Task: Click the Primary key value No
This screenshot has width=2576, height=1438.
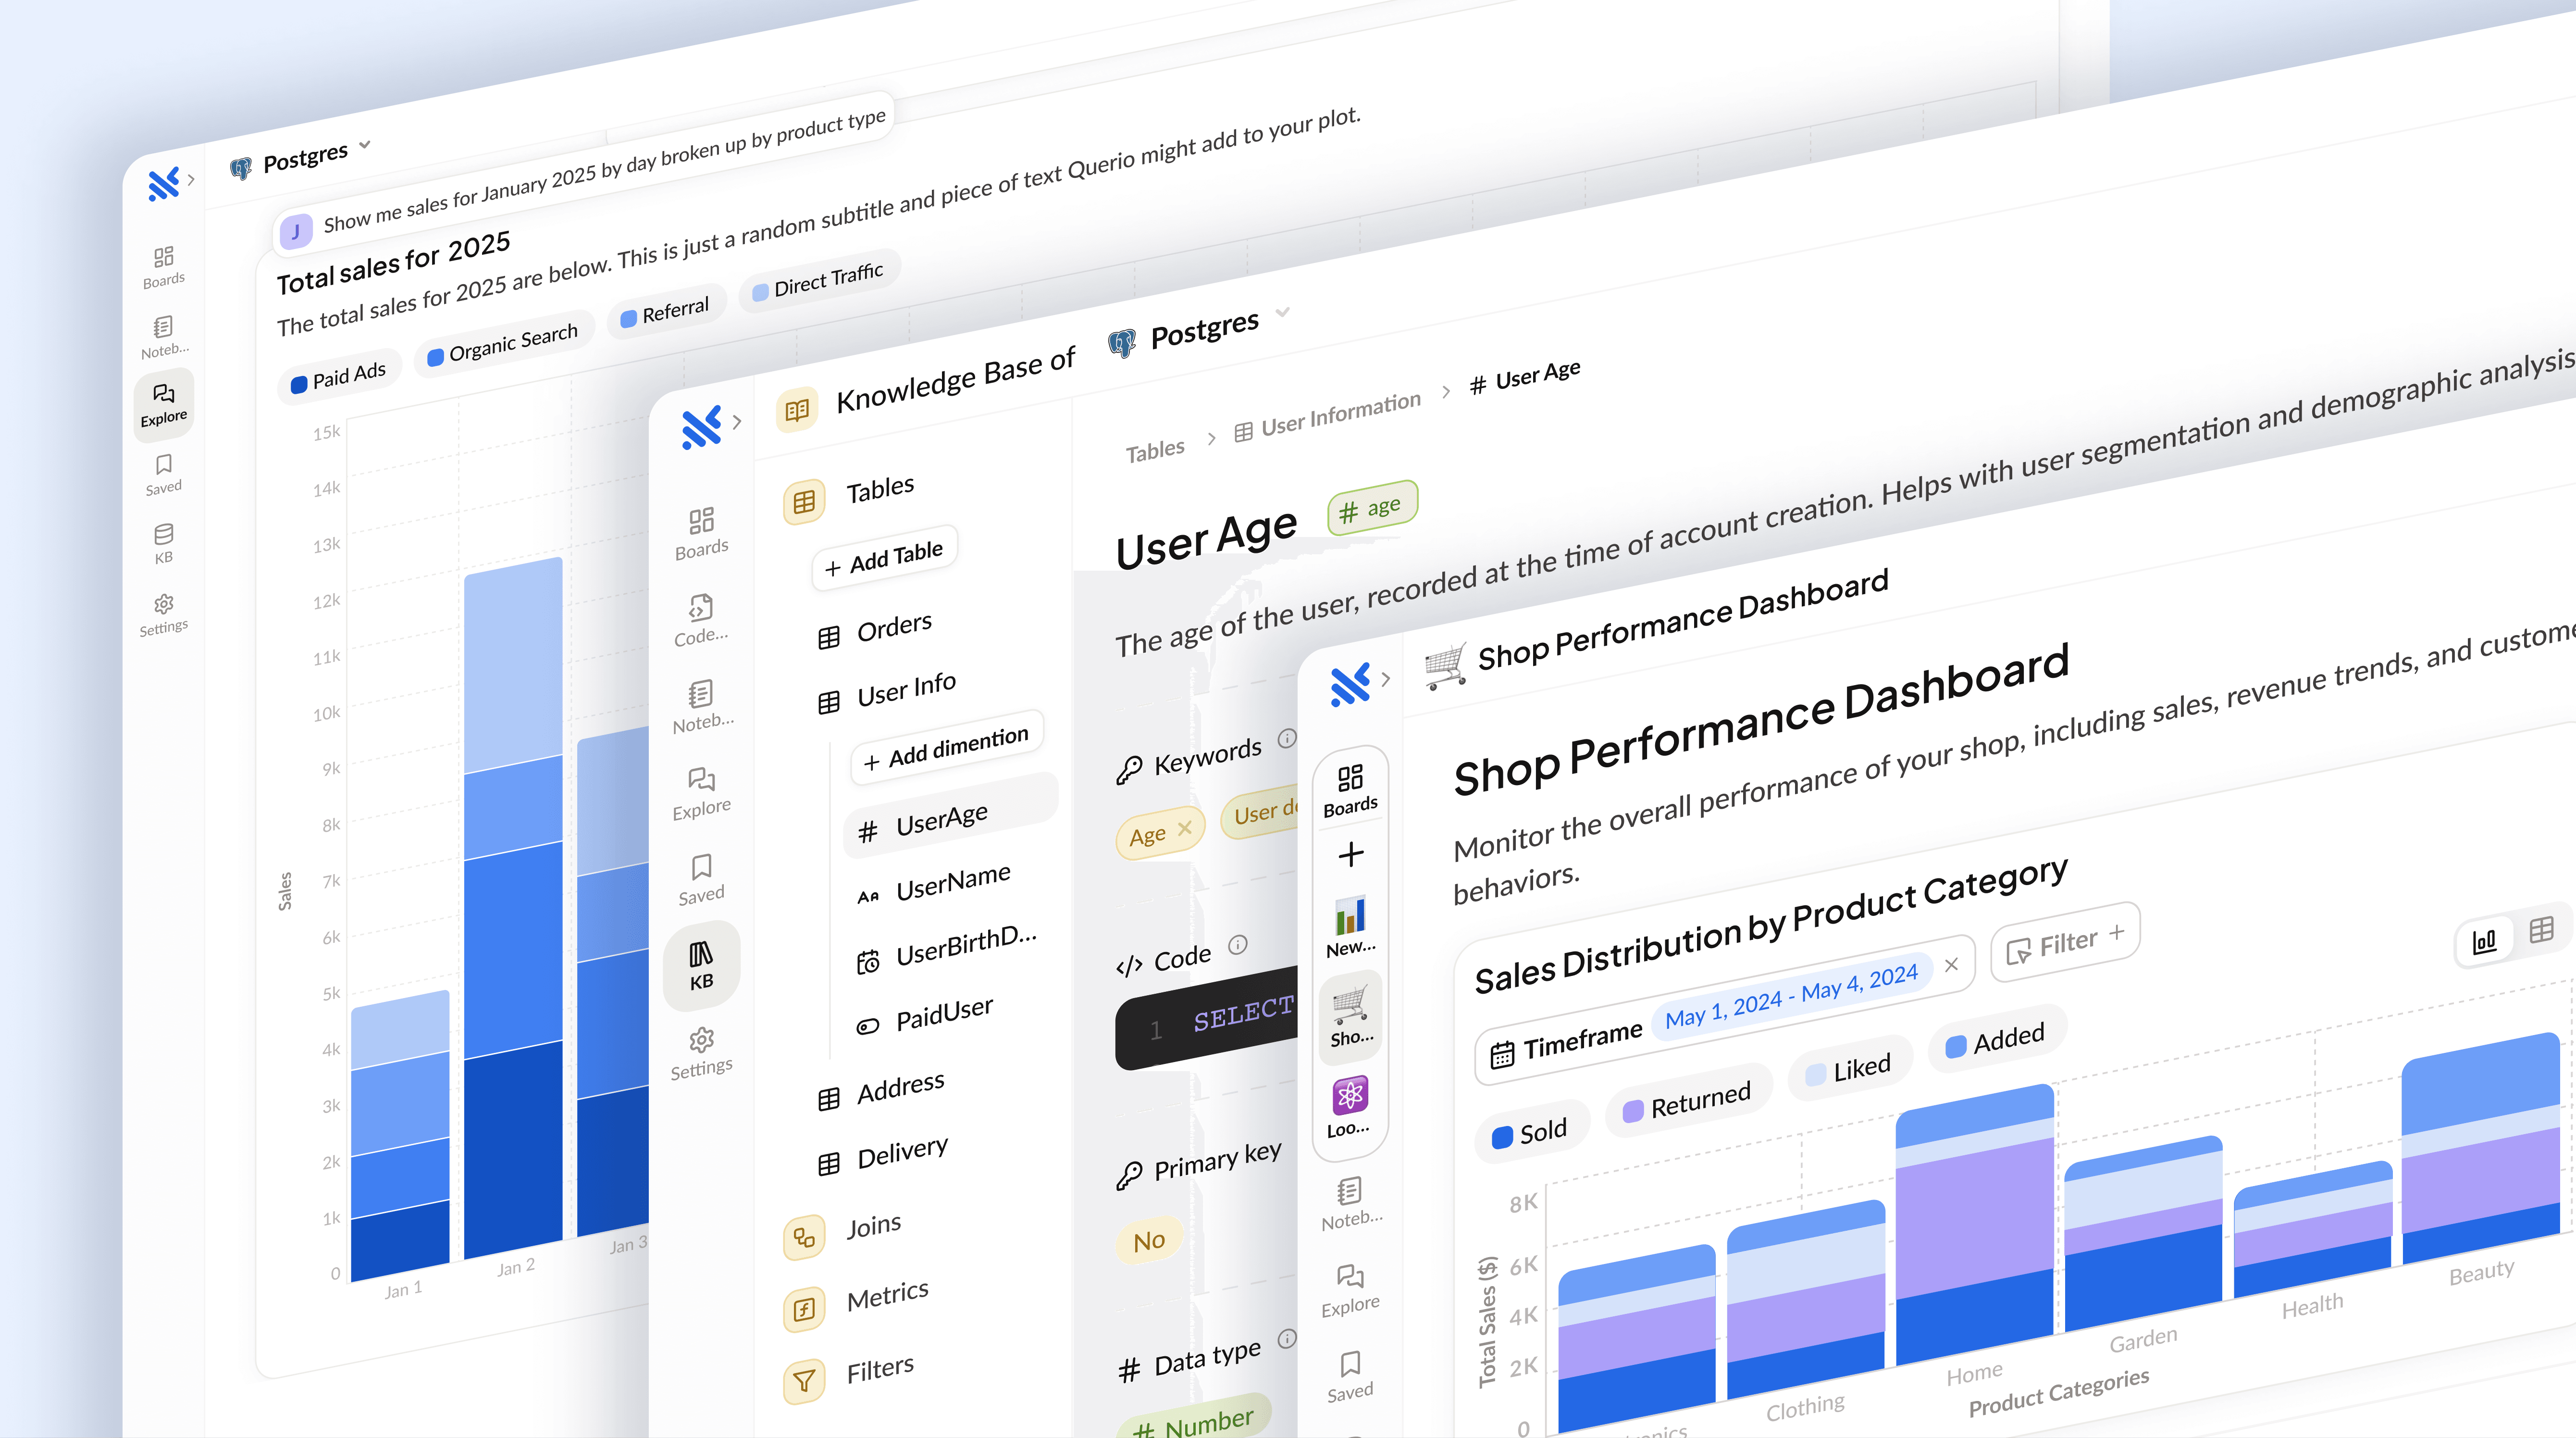Action: [1149, 1241]
